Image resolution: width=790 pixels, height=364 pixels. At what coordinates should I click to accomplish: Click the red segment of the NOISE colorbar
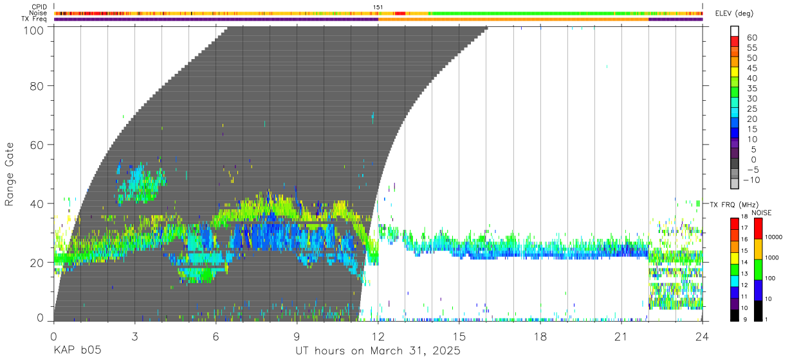(x=758, y=229)
